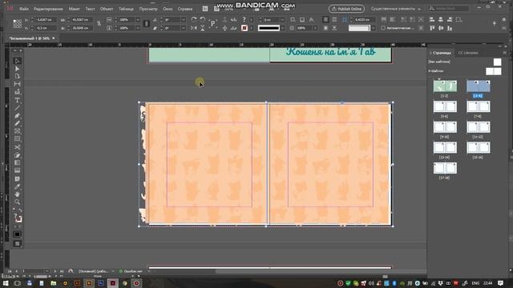Open the opacity percentage dropdown
Image resolution: width=513 pixels, height=288 pixels.
(x=315, y=29)
